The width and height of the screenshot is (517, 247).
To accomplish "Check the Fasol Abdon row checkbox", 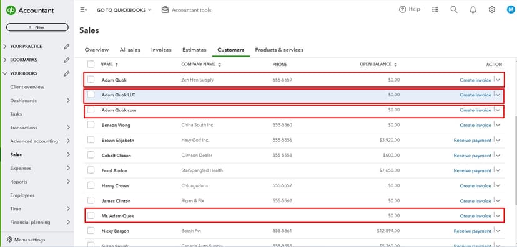I will pyautogui.click(x=91, y=170).
